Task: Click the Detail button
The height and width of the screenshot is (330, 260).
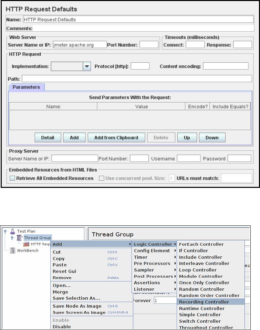Action: (x=48, y=137)
